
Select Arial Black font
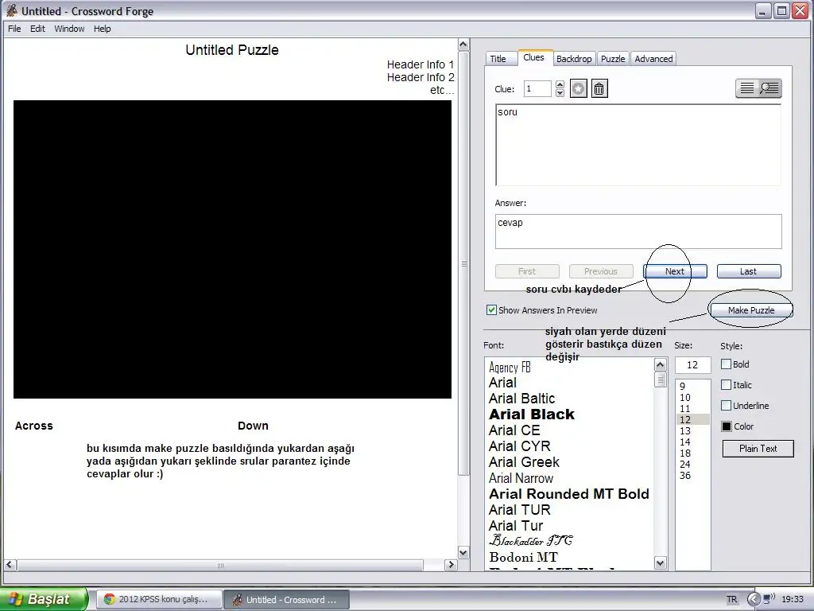pos(532,414)
